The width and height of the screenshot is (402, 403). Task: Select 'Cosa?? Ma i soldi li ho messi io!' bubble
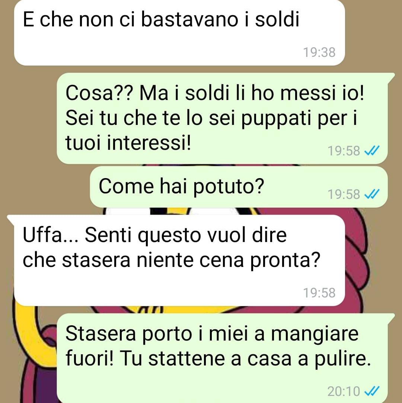[x=222, y=119]
